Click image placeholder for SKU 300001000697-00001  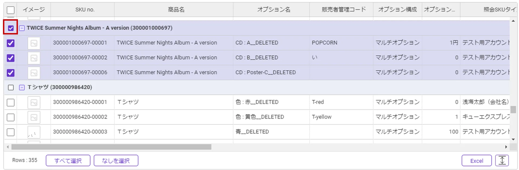tap(34, 43)
